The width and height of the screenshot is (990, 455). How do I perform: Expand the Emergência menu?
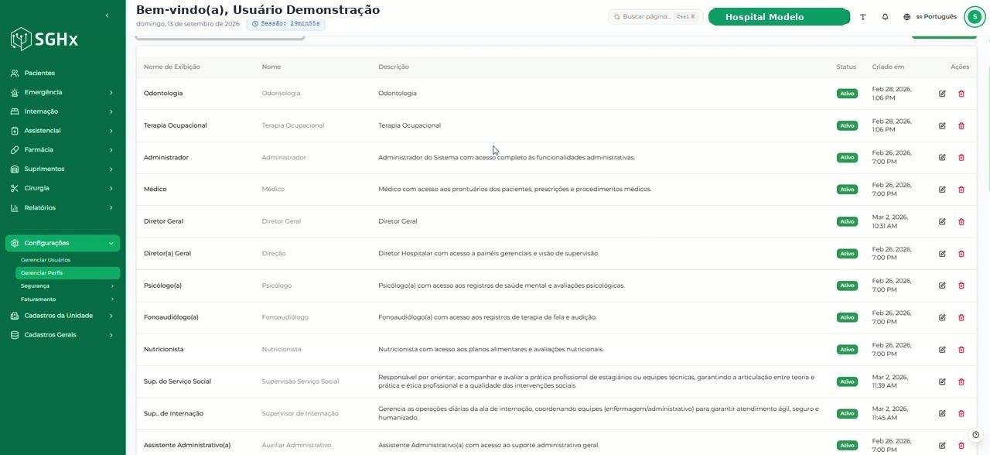pos(63,92)
